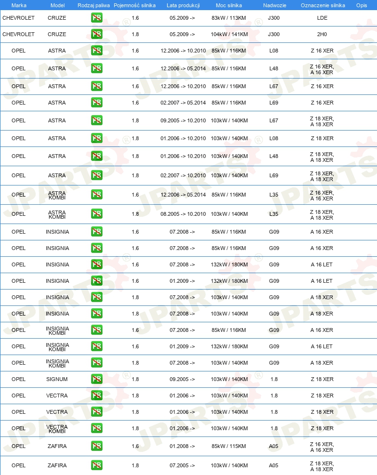Click Z 18 XER code in Vectra Kombi row
Image resolution: width=377 pixels, height=475 pixels.
322,428
